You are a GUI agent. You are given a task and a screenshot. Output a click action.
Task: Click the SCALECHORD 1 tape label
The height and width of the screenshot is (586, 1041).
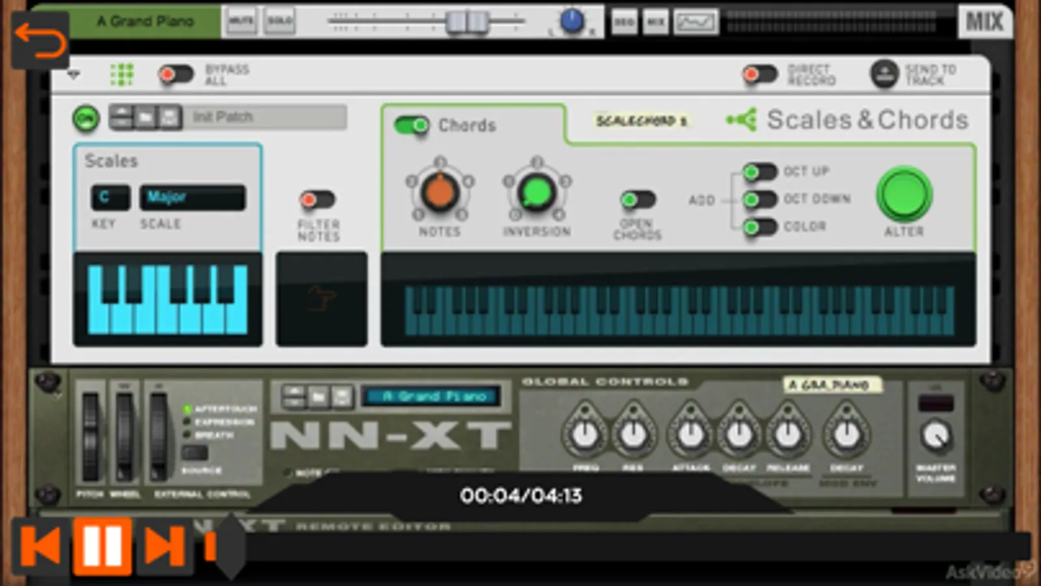tap(642, 121)
